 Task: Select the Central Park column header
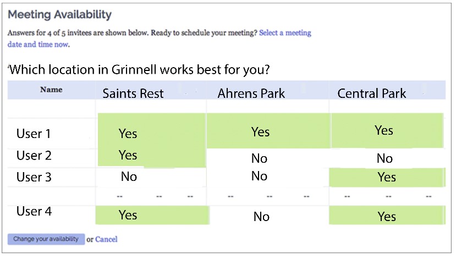point(371,93)
